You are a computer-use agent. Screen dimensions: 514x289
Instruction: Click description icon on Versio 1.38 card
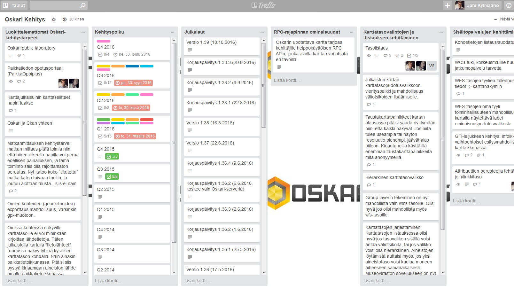click(190, 130)
